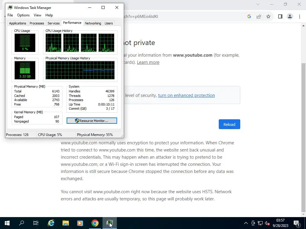
Task: Open File Explorer from the taskbar
Action: pyautogui.click(x=65, y=223)
